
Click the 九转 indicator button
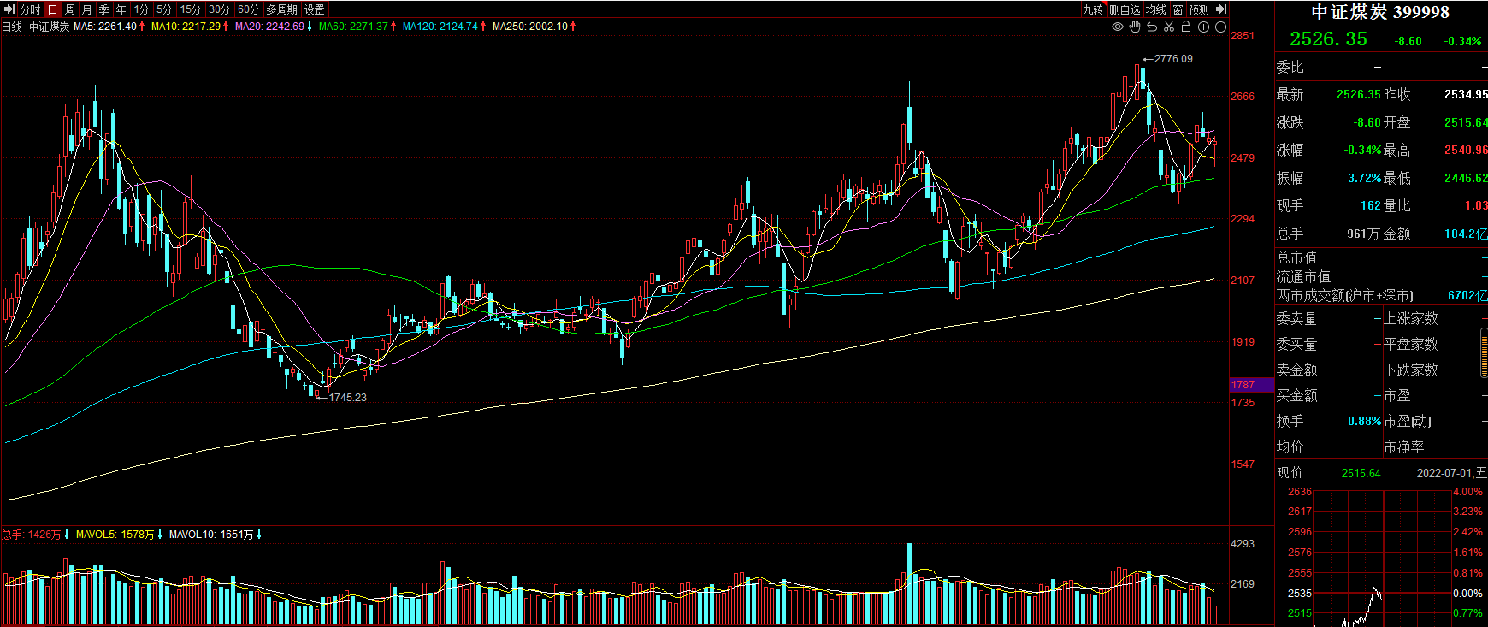tap(1093, 9)
